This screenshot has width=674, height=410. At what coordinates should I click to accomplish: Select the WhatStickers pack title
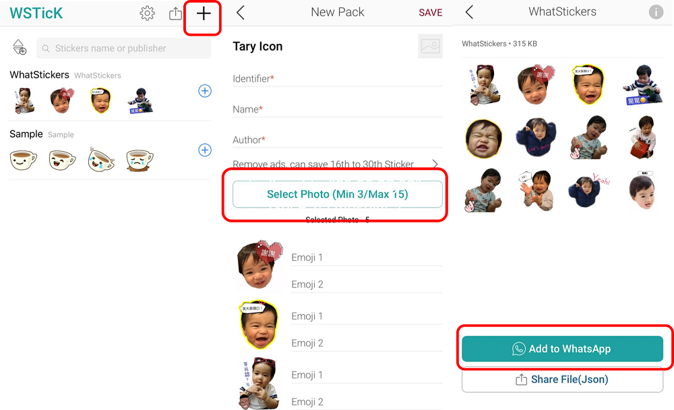tap(39, 75)
